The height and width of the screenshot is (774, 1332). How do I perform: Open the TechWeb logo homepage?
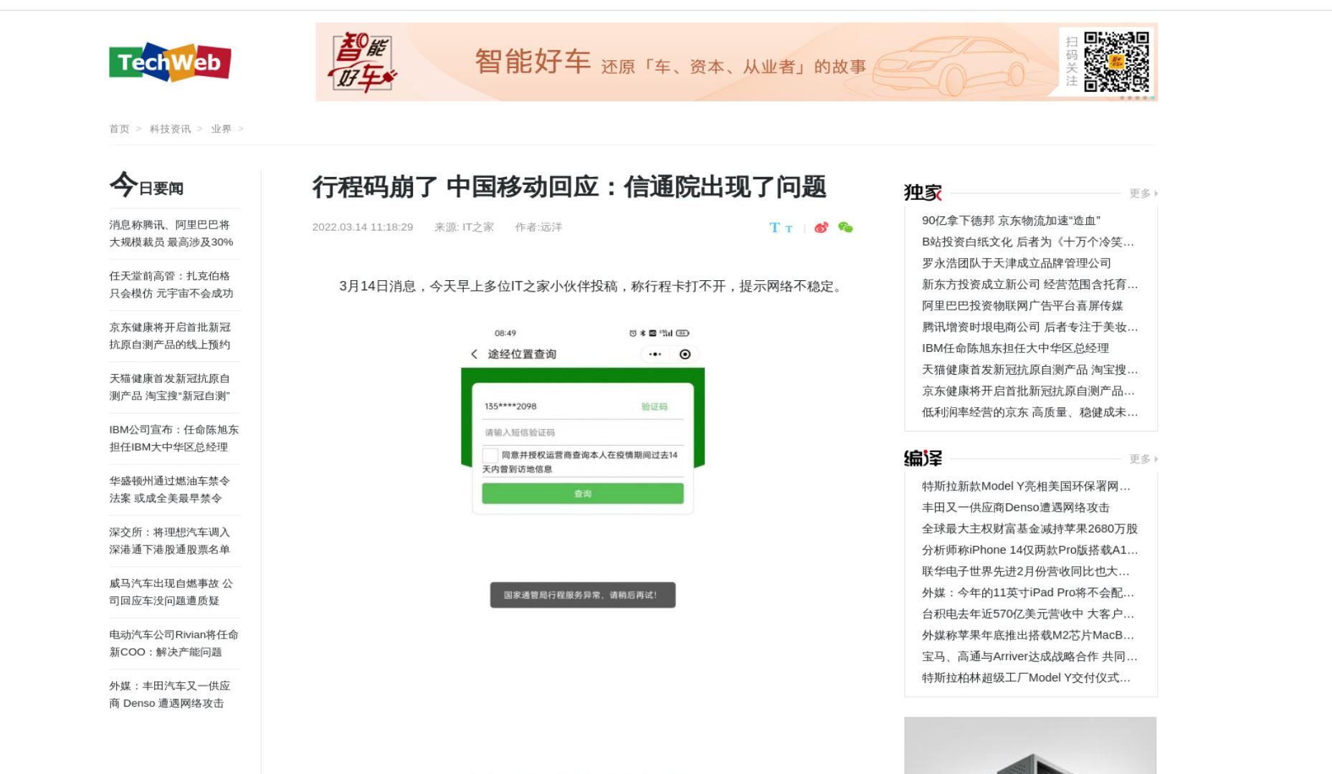170,62
